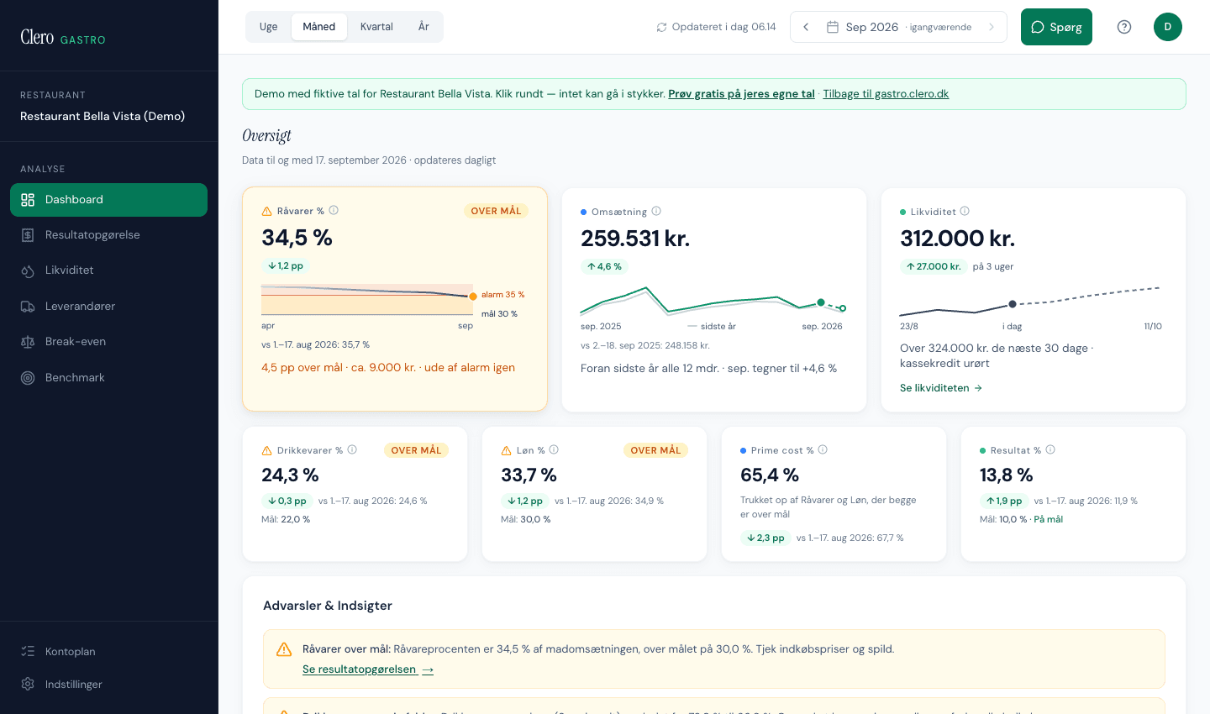The height and width of the screenshot is (714, 1210).
Task: Click the info icon beside Omsætning
Action: tap(656, 211)
